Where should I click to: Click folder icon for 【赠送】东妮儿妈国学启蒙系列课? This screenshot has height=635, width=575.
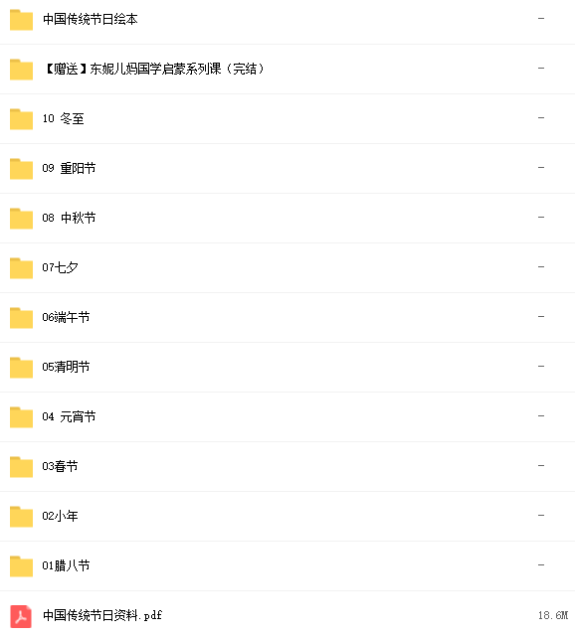[x=21, y=70]
